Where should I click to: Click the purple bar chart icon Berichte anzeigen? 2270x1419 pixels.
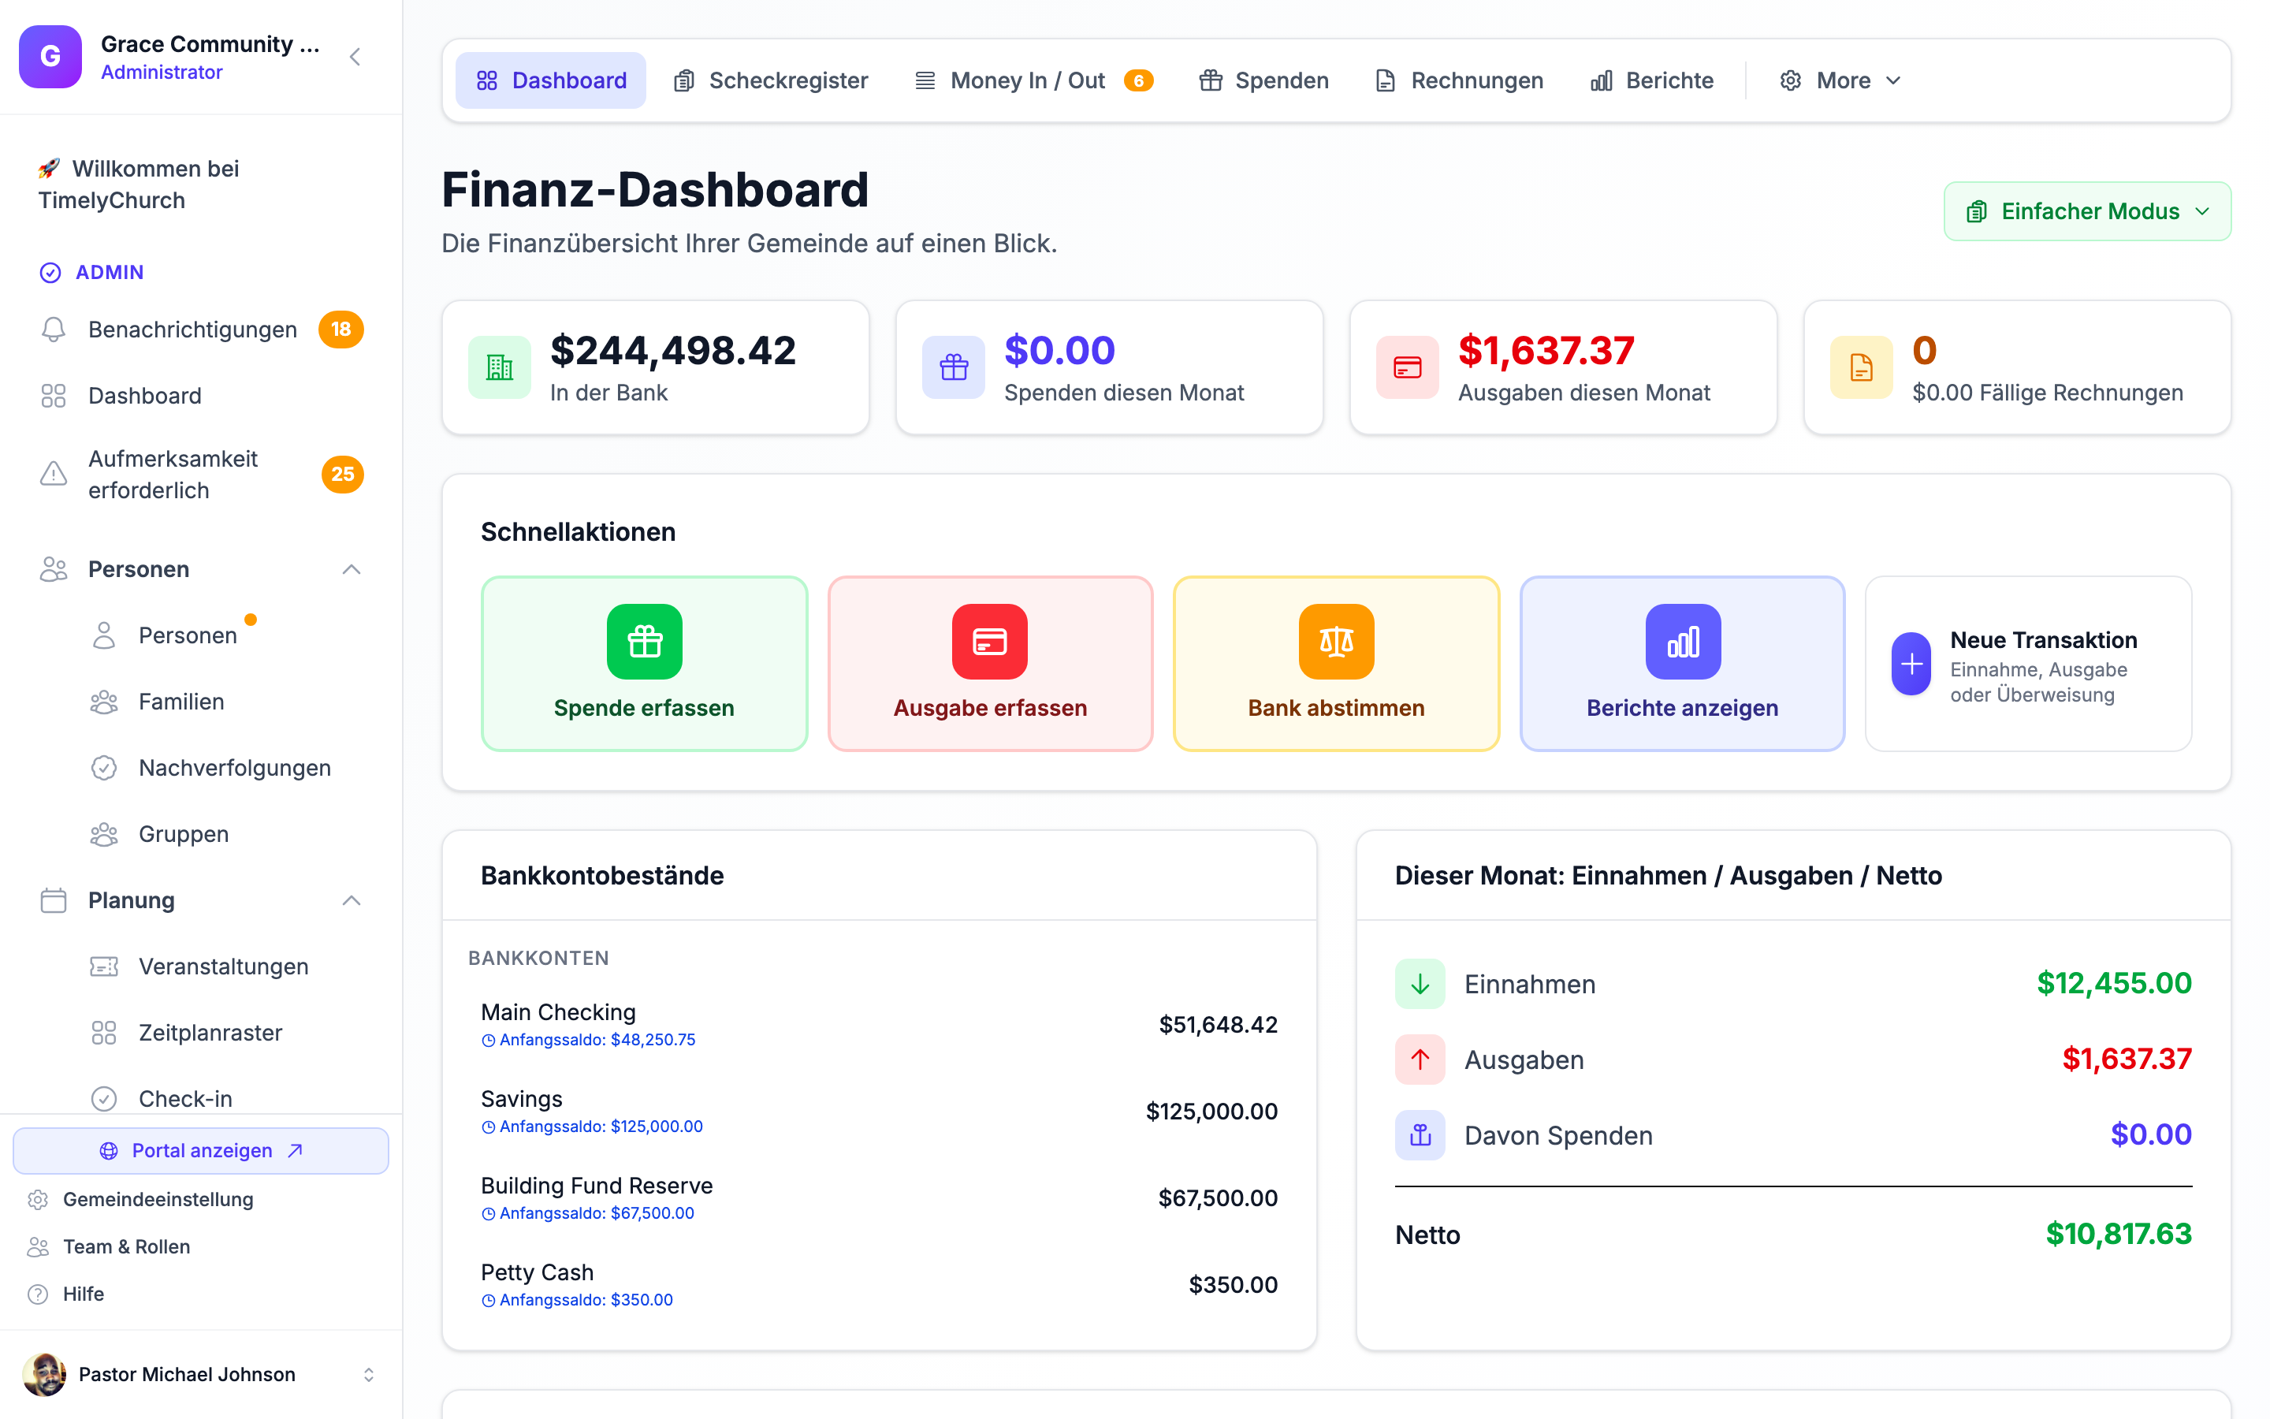coord(1683,641)
